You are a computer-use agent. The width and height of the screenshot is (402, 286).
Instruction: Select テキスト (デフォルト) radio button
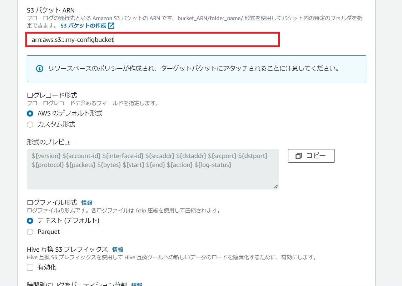(30, 221)
